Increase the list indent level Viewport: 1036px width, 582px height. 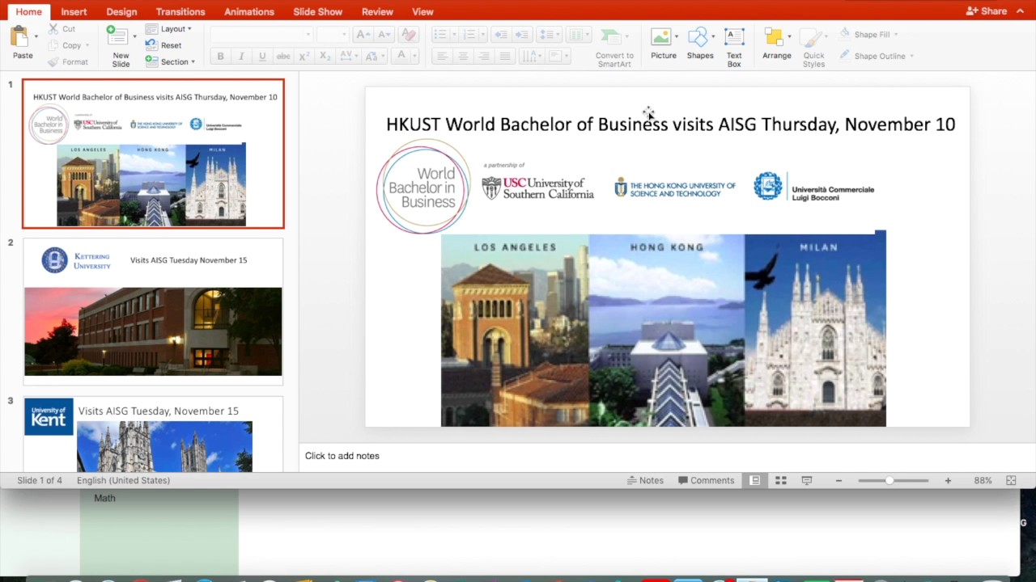[522, 35]
